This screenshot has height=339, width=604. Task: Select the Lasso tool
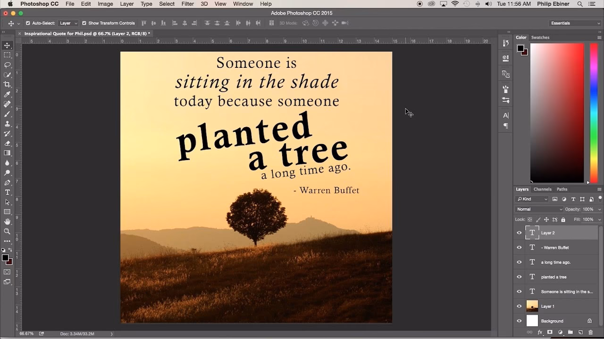click(x=7, y=65)
